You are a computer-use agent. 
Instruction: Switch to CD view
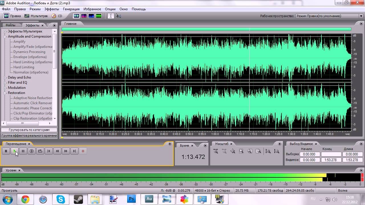click(x=57, y=16)
